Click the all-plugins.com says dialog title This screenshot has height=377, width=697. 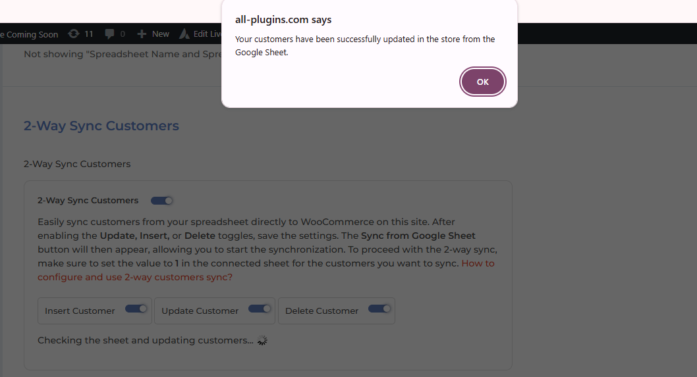tap(283, 20)
